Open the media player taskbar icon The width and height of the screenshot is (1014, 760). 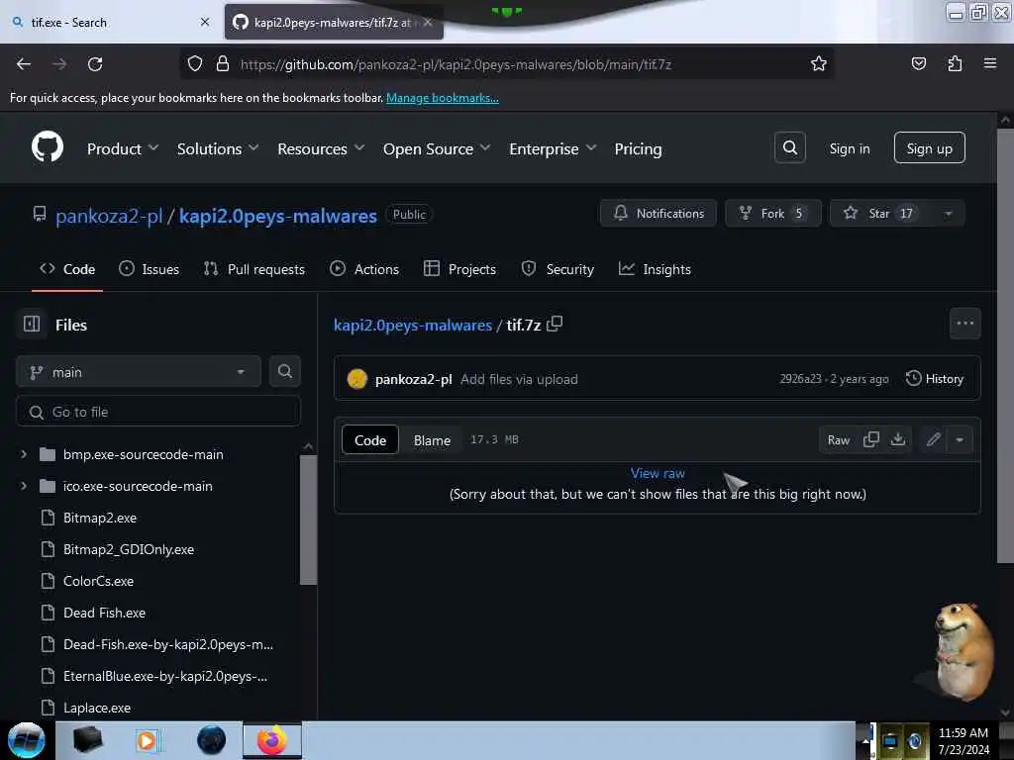[147, 740]
